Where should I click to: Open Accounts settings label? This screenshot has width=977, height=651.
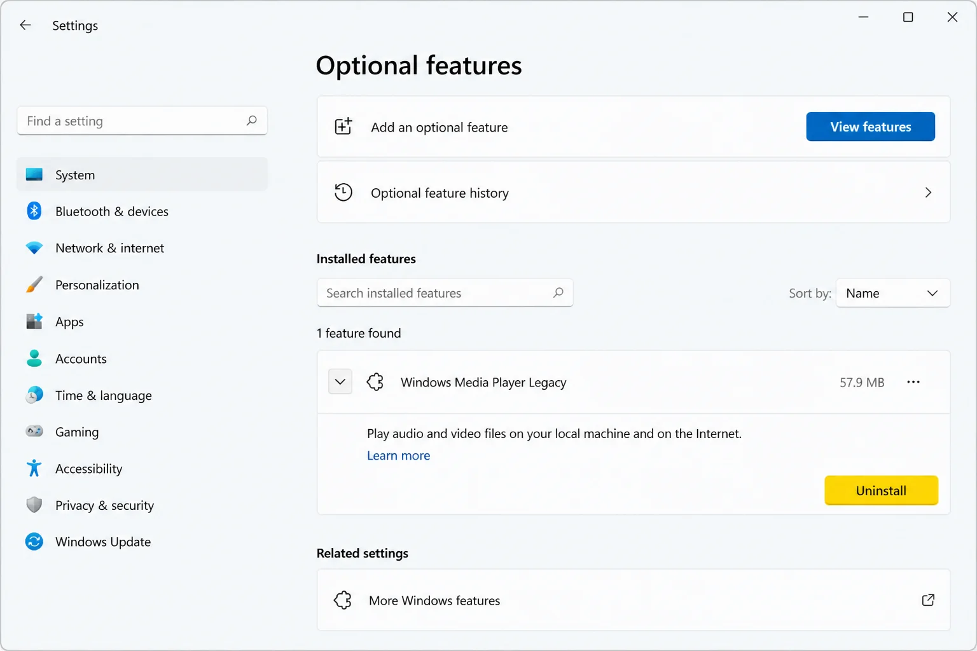pos(81,359)
